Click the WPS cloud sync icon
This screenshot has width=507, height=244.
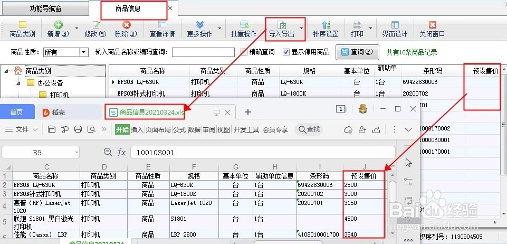(x=348, y=130)
